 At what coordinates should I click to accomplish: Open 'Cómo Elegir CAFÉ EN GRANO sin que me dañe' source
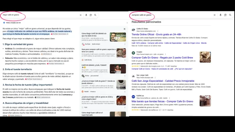pos(94,35)
